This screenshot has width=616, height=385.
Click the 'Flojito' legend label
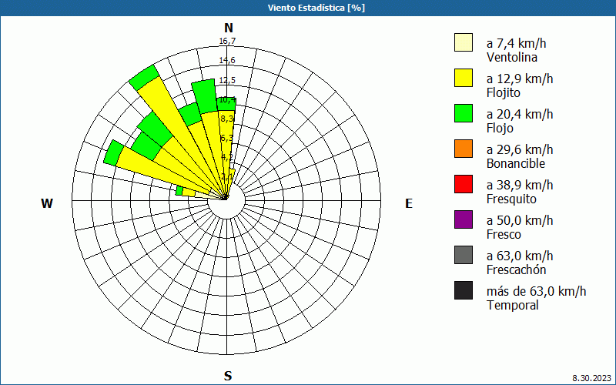pos(504,93)
